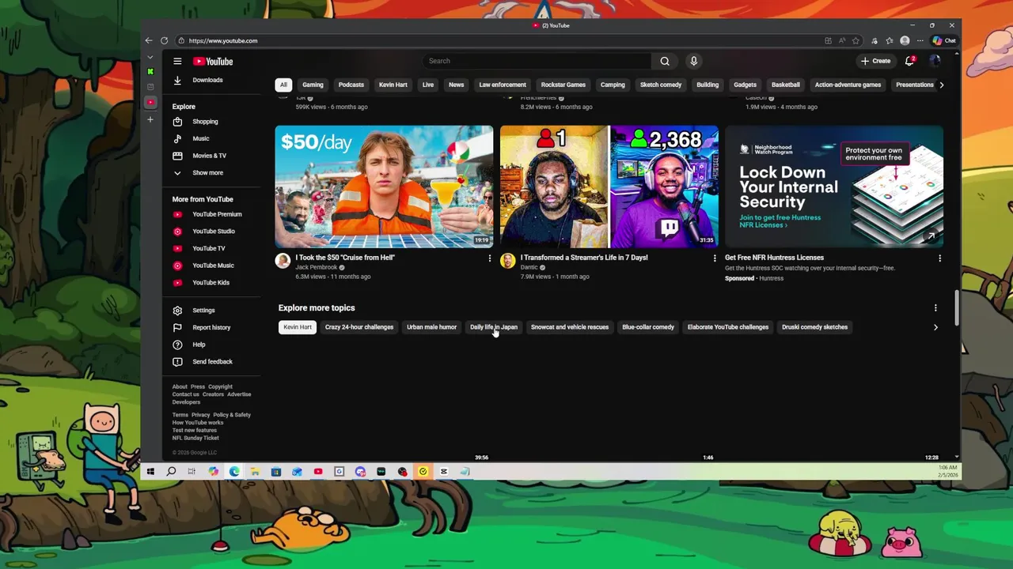Select Druski comedy sketches topic
Screen dimensions: 1013x569
click(814, 327)
